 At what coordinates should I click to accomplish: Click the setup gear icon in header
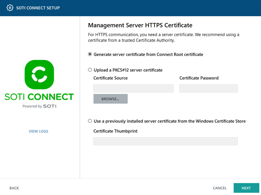[10, 8]
